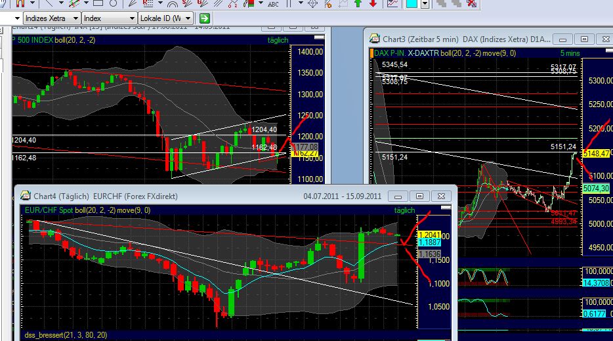Image resolution: width=613 pixels, height=341 pixels.
Task: Select the zigzag wave count tool
Action: click(x=232, y=3)
